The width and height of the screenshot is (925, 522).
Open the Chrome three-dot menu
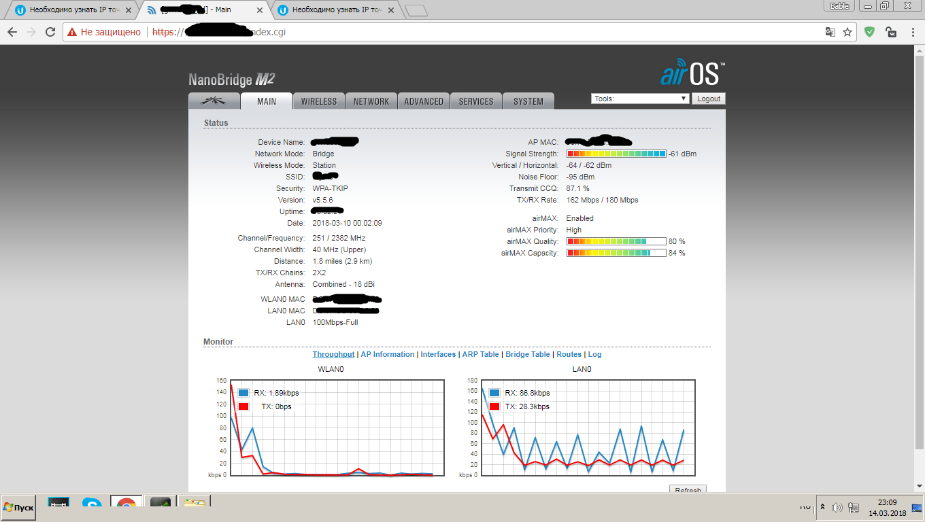[x=911, y=32]
